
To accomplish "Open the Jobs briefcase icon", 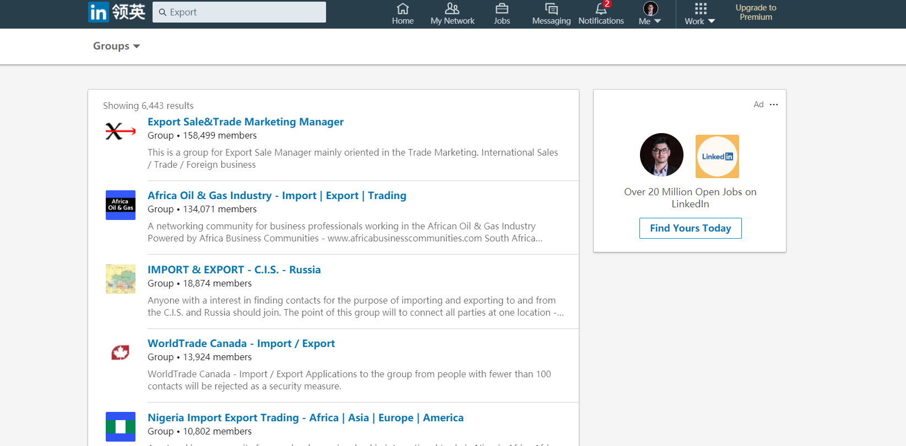I will pos(502,8).
